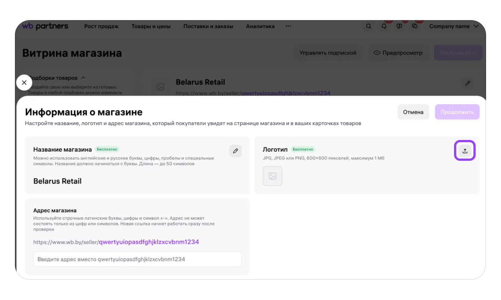
Task: Click the wb partners logo
Action: (45, 26)
